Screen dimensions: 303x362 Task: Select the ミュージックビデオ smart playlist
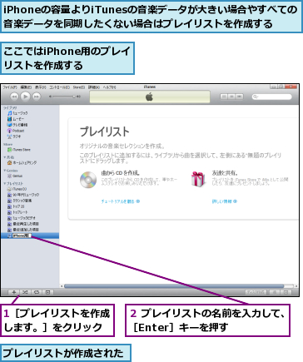pos(22,218)
